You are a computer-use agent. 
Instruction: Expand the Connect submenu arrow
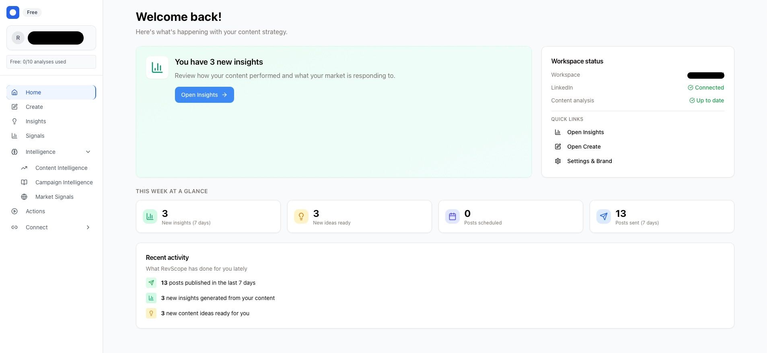(88, 227)
